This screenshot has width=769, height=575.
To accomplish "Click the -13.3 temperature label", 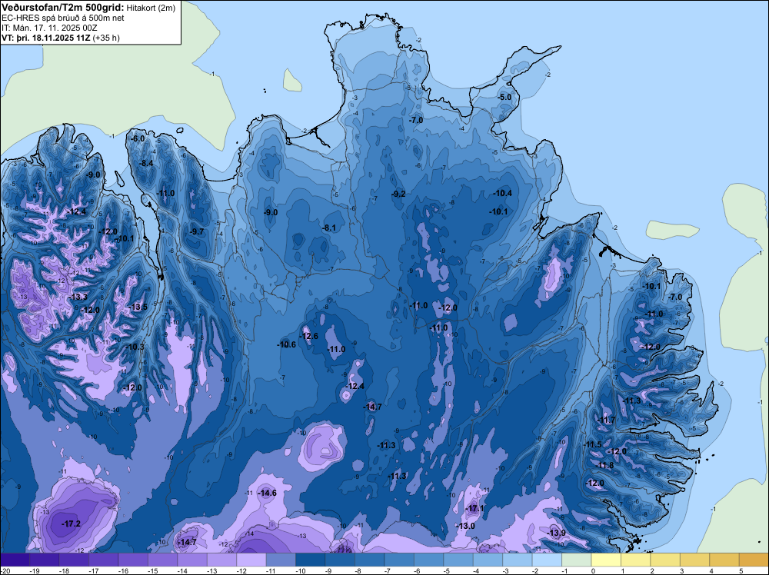I will [78, 297].
